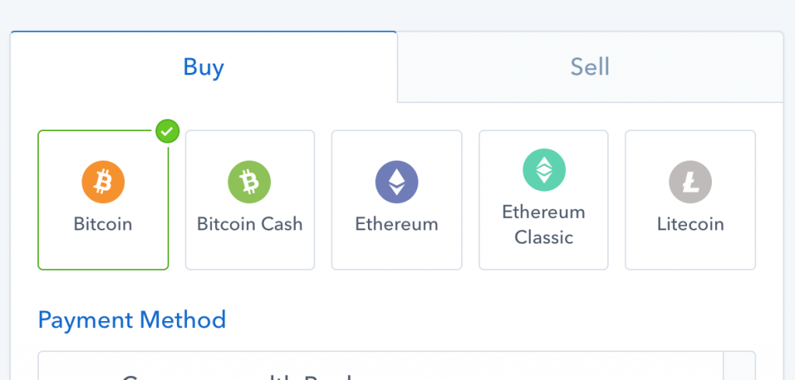Click the orange Bitcoin logo icon
The height and width of the screenshot is (380, 795).
[103, 182]
